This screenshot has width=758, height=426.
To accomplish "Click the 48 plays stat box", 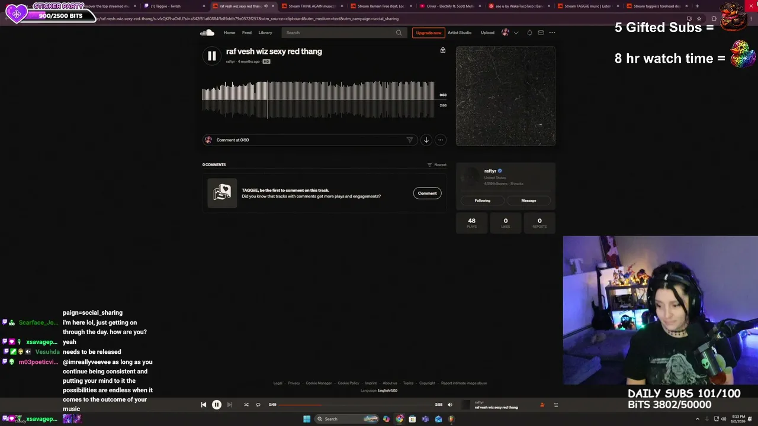I will click(472, 222).
